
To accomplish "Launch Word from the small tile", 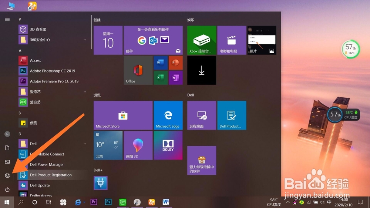I will [x=161, y=63].
